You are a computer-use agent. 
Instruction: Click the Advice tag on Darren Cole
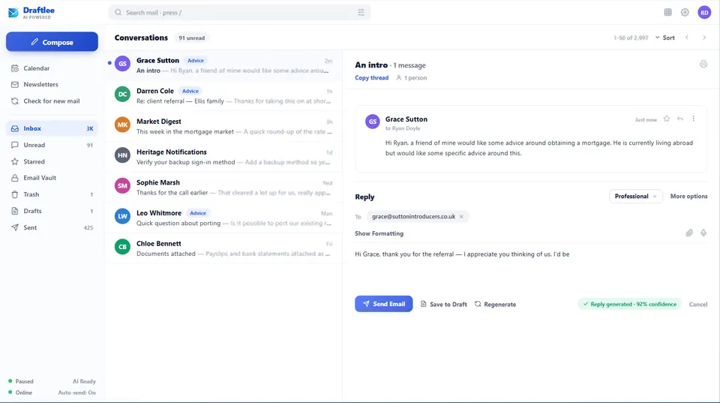tap(190, 91)
